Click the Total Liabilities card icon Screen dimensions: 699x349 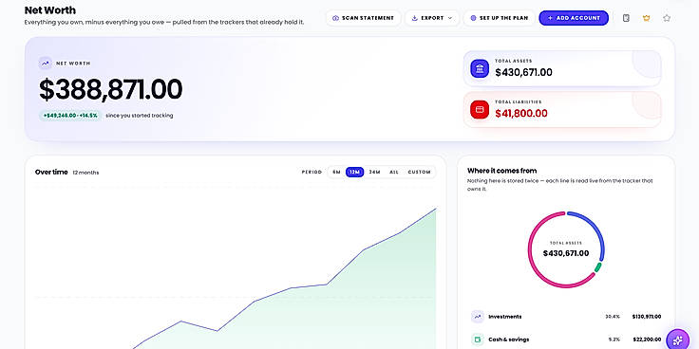click(x=480, y=109)
